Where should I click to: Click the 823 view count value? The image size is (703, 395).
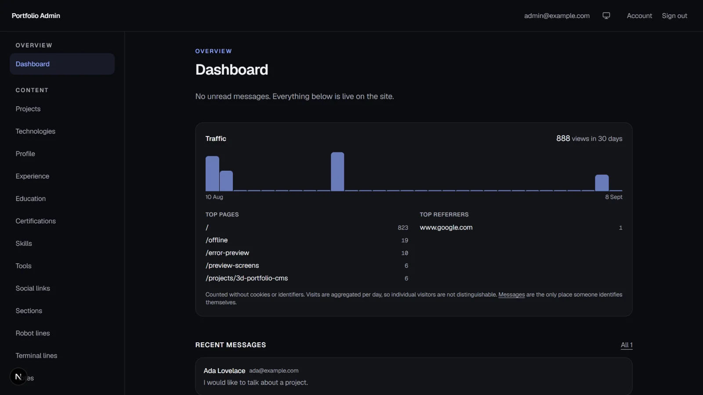(x=403, y=227)
